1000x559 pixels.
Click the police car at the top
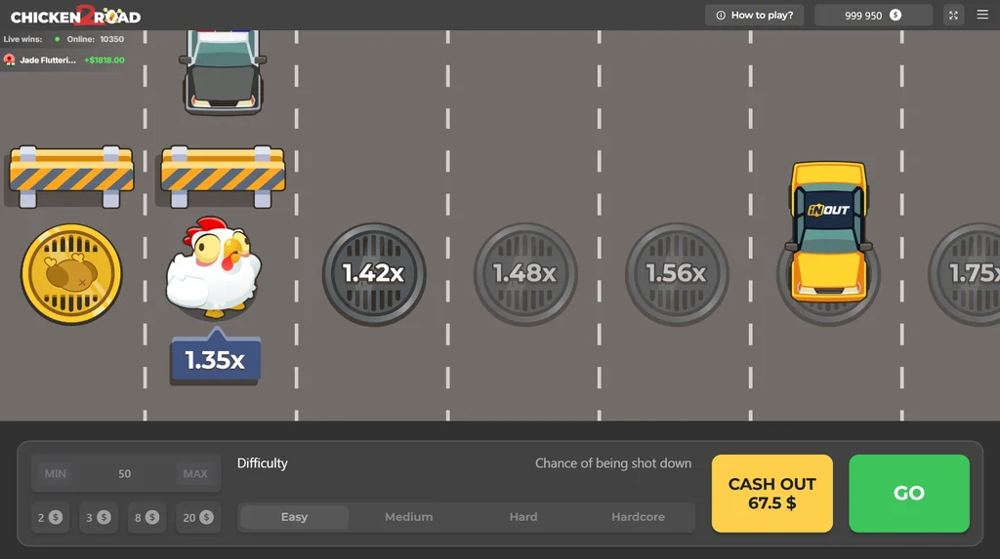click(x=224, y=72)
